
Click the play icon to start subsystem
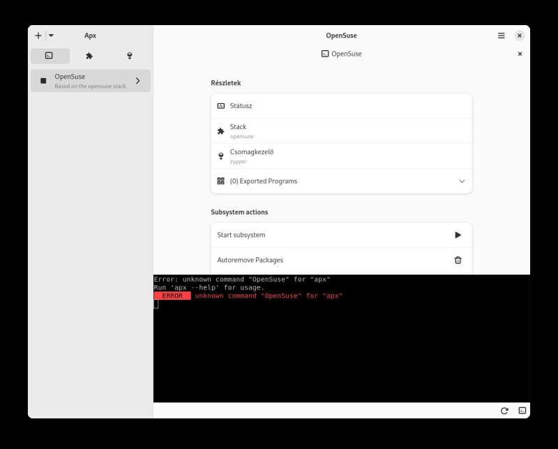(x=458, y=235)
